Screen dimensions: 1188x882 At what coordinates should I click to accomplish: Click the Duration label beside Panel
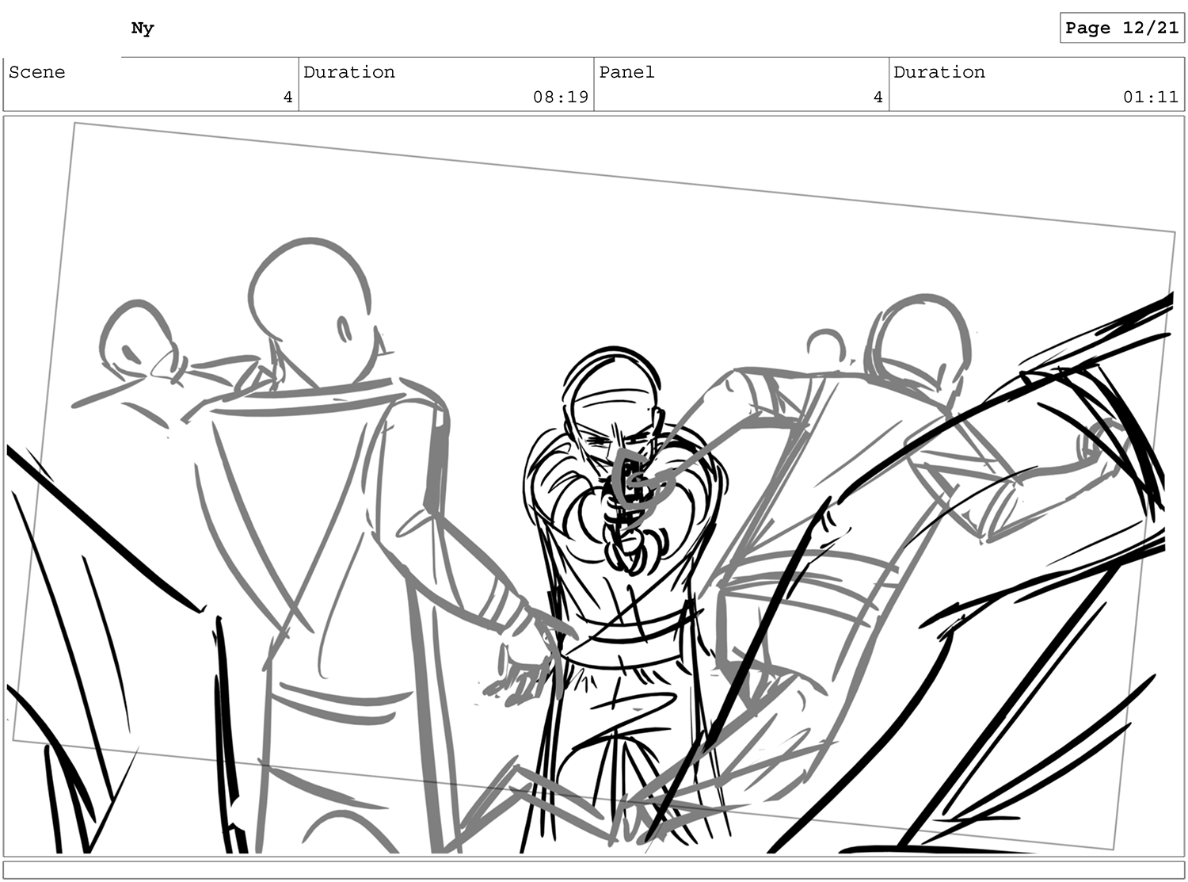[x=939, y=72]
